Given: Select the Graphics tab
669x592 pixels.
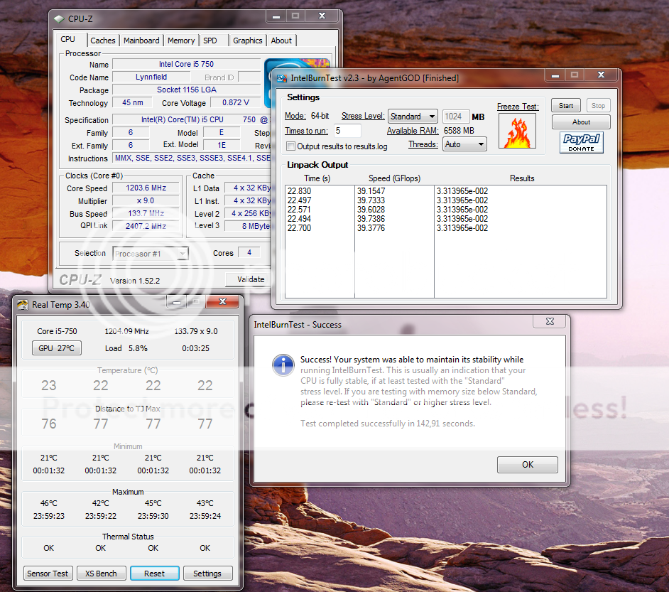Looking at the screenshot, I should pos(247,41).
